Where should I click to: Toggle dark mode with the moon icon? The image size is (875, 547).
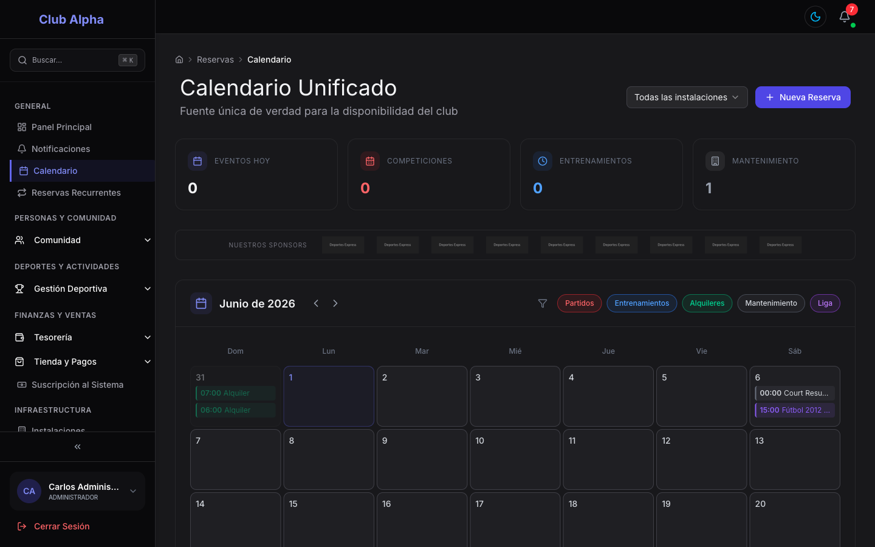[815, 17]
